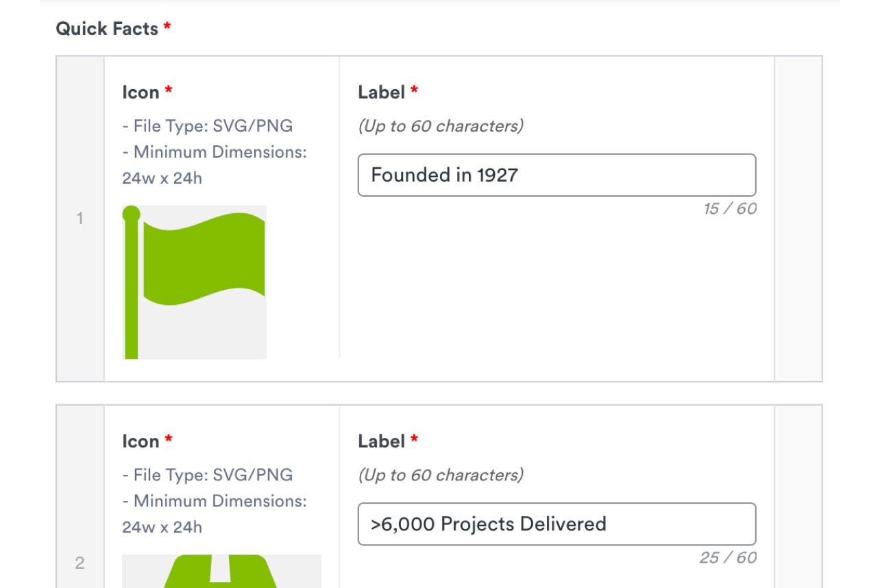
Task: Click the Quick Facts heading
Action: (x=107, y=29)
